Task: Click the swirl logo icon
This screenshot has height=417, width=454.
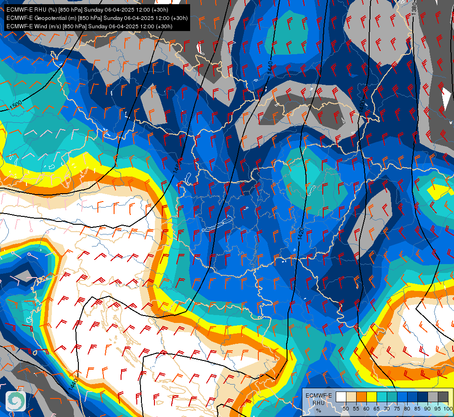Action: tap(16, 401)
